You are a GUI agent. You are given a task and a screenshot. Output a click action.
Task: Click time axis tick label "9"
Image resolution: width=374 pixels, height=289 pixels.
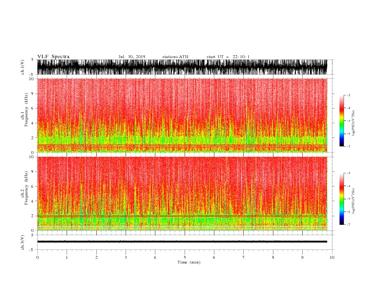(302, 257)
